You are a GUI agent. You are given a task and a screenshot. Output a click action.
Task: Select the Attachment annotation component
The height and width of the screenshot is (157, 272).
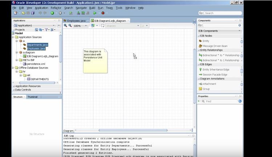click(209, 84)
